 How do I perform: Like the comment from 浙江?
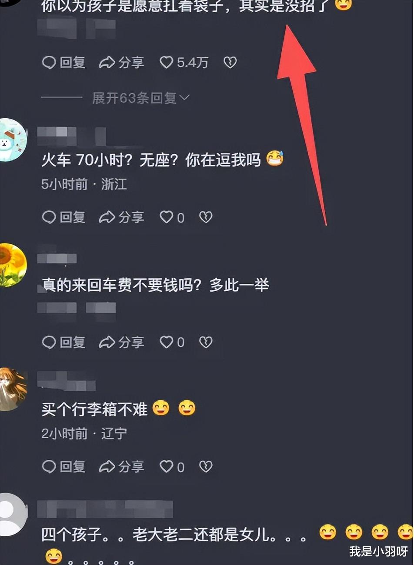[172, 217]
